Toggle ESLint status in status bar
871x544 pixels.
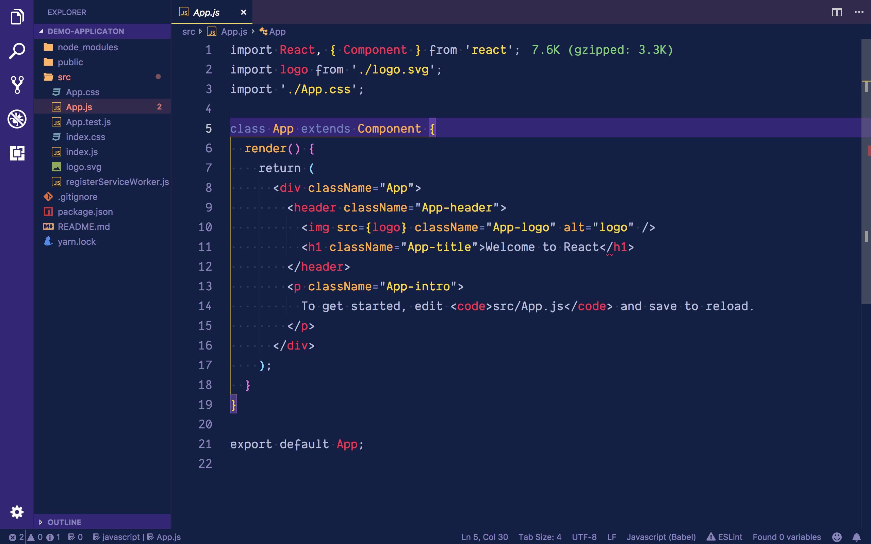click(724, 537)
